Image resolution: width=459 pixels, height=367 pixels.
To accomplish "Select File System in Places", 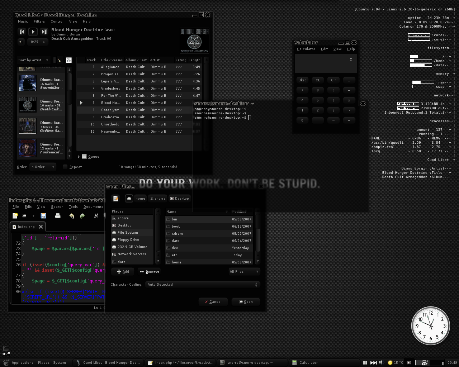I will 132,233.
